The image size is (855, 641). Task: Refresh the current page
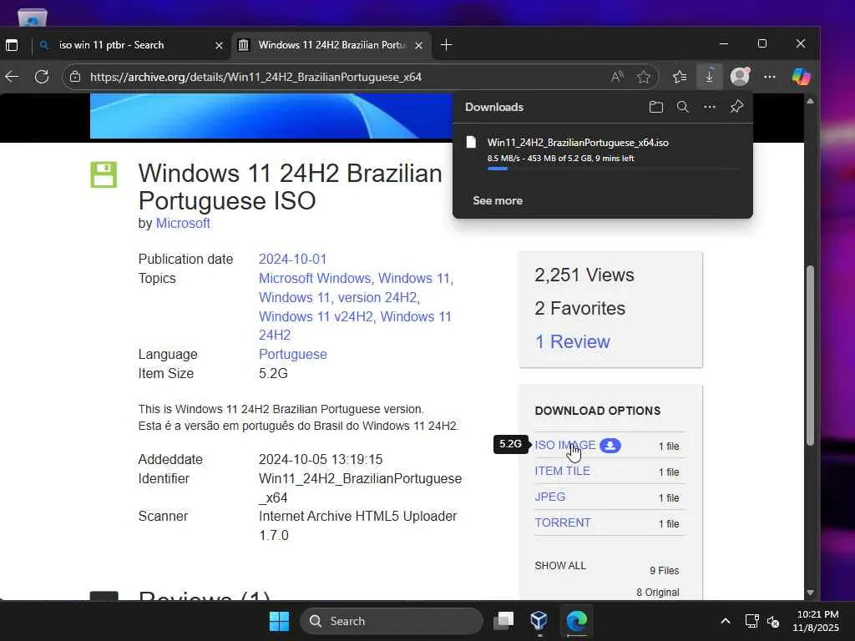(x=42, y=77)
